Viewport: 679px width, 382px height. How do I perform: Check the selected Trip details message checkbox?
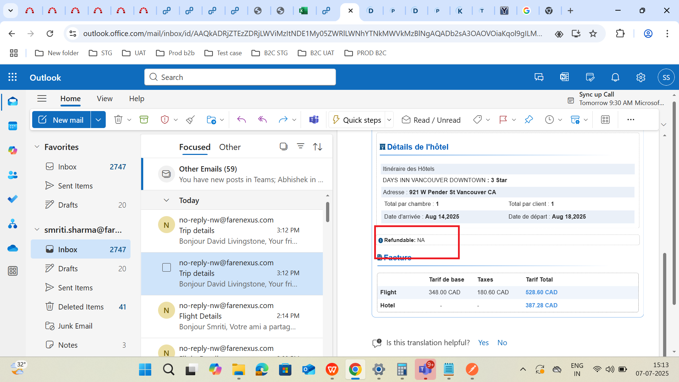point(167,267)
